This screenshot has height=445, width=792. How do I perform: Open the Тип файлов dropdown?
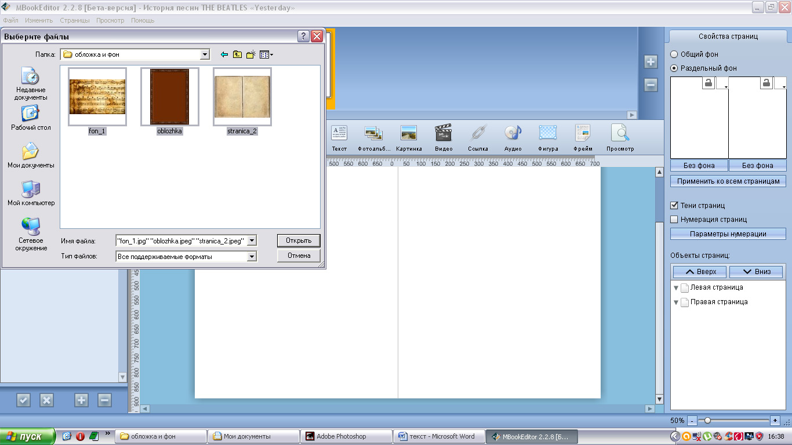click(252, 257)
